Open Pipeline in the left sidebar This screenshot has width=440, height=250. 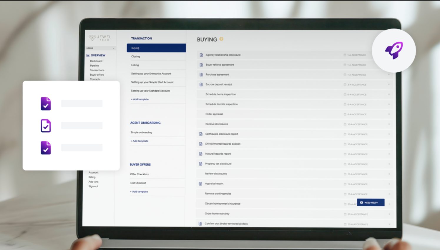tap(94, 66)
